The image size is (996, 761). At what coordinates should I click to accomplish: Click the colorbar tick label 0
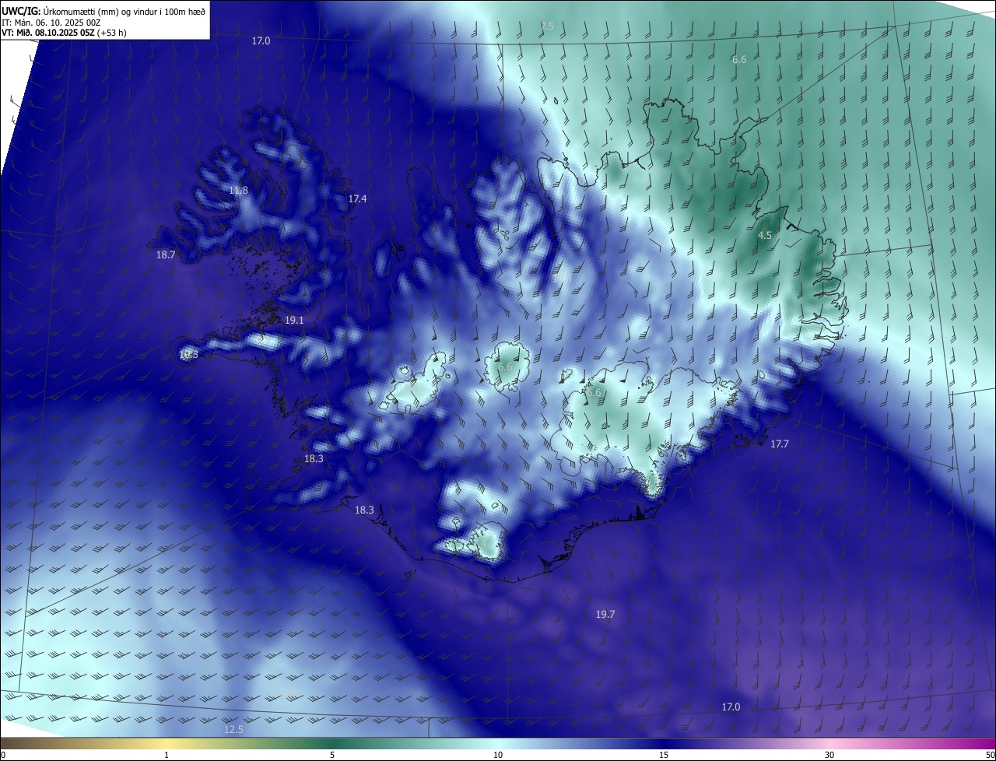(3, 755)
